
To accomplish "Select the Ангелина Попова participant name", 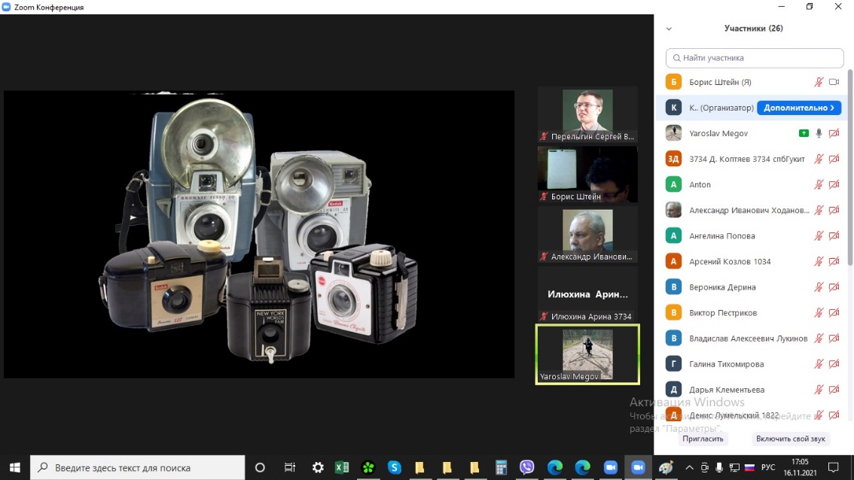I will 721,235.
